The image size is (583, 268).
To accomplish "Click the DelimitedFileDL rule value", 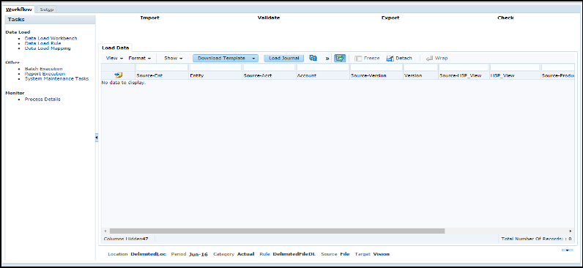I will point(294,254).
